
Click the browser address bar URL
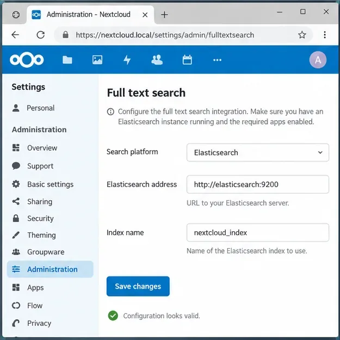(165, 35)
